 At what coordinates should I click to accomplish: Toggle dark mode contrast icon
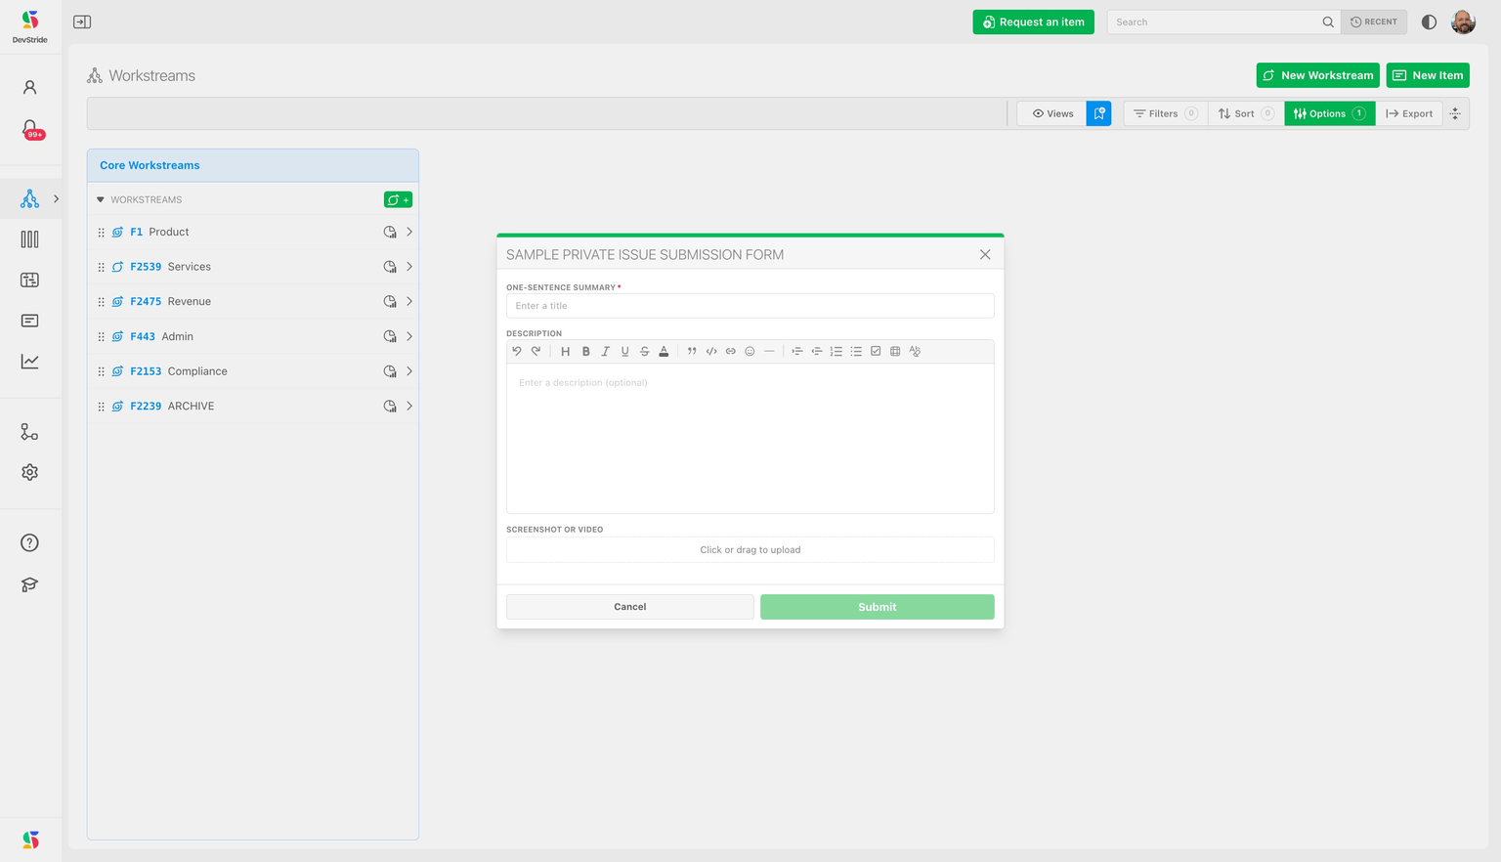(x=1429, y=22)
